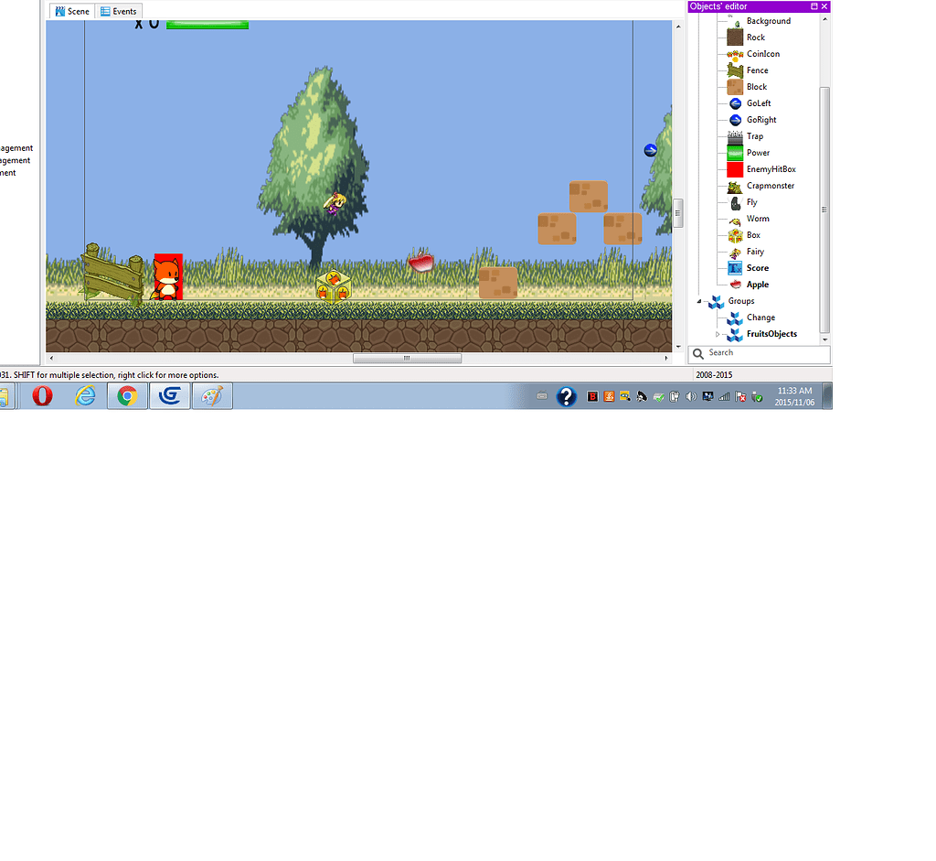
Task: Choose the GoLeft object icon
Action: [x=735, y=103]
